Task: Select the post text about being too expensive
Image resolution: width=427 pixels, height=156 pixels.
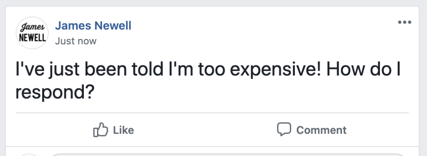Action: click(208, 81)
